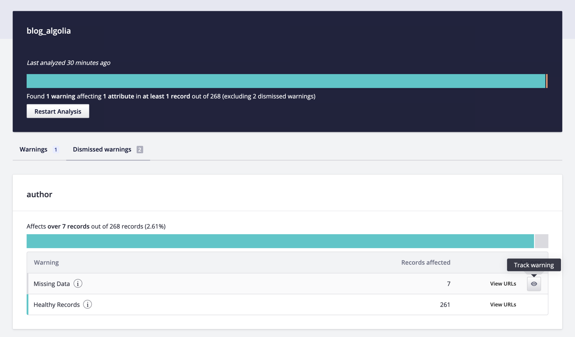Click the Track warning tooltip

[x=534, y=265]
